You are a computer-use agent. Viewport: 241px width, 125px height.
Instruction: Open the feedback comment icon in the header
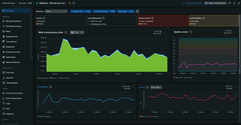[x=230, y=3]
